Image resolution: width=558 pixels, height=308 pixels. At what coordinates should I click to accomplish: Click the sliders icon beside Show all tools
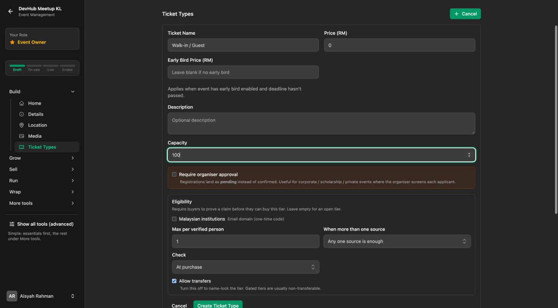12,224
